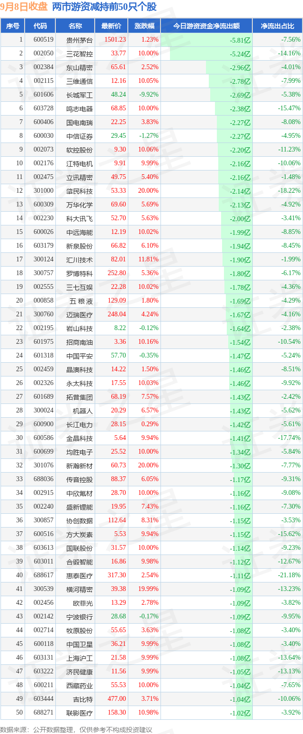Click the 7.43% change for 盛新锂能

150,507
